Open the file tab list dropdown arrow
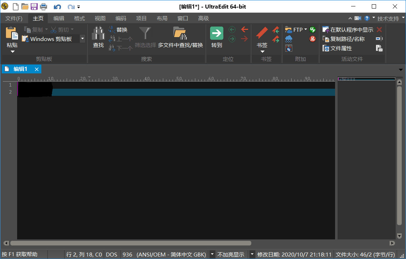 click(x=401, y=70)
